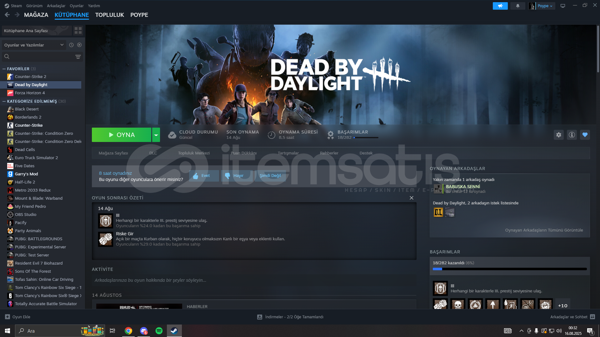600x337 pixels.
Task: Click Kütüphane Ana Sayfası button
Action: pyautogui.click(x=37, y=31)
